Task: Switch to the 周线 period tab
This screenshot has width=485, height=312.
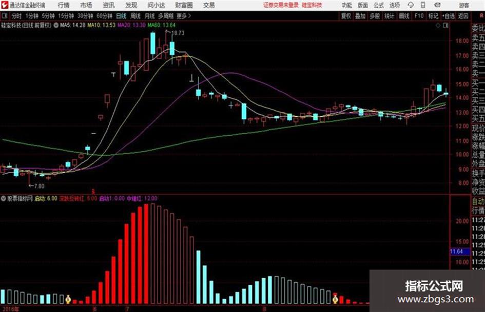Action: (135, 16)
